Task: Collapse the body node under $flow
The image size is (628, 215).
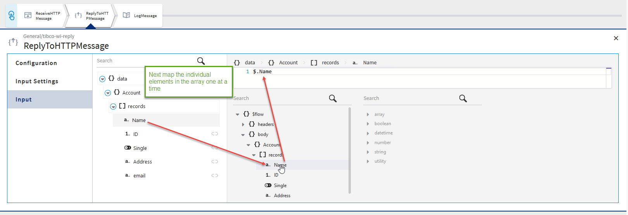Action: coord(243,135)
